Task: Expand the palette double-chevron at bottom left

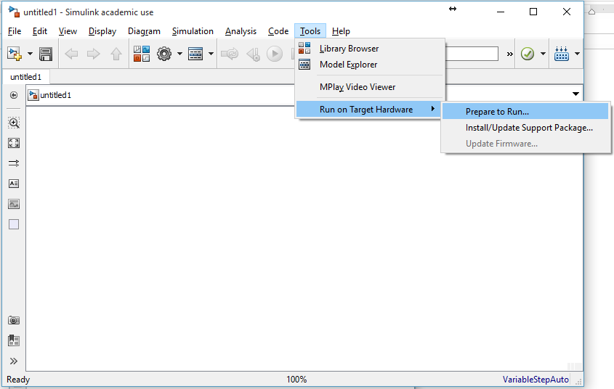Action: [x=14, y=361]
